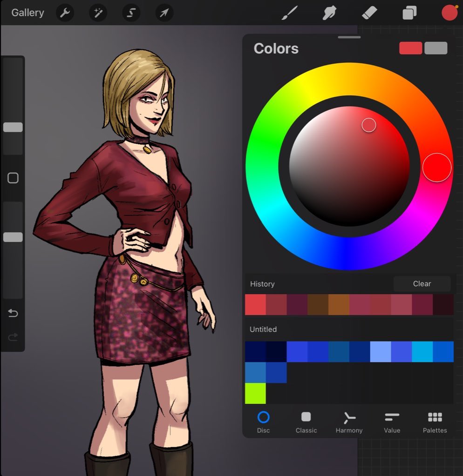463x476 pixels.
Task: Open the Selection tool
Action: 131,13
